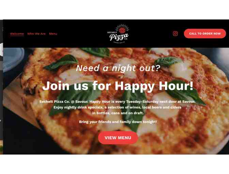The width and height of the screenshot is (229, 174).
Task: Open the Who We Are page
Action: click(36, 34)
